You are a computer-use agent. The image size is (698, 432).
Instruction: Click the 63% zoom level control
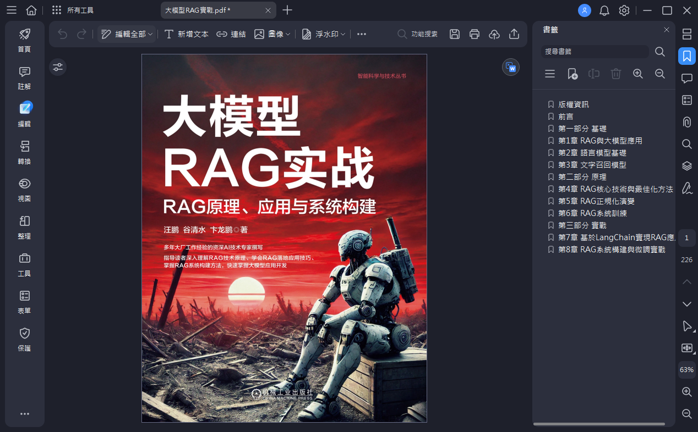point(686,369)
